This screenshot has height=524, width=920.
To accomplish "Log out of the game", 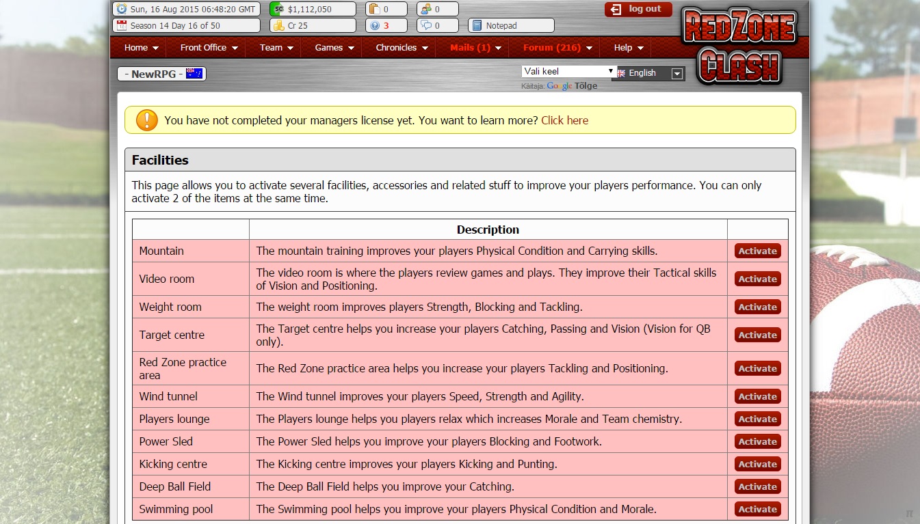I will (638, 10).
